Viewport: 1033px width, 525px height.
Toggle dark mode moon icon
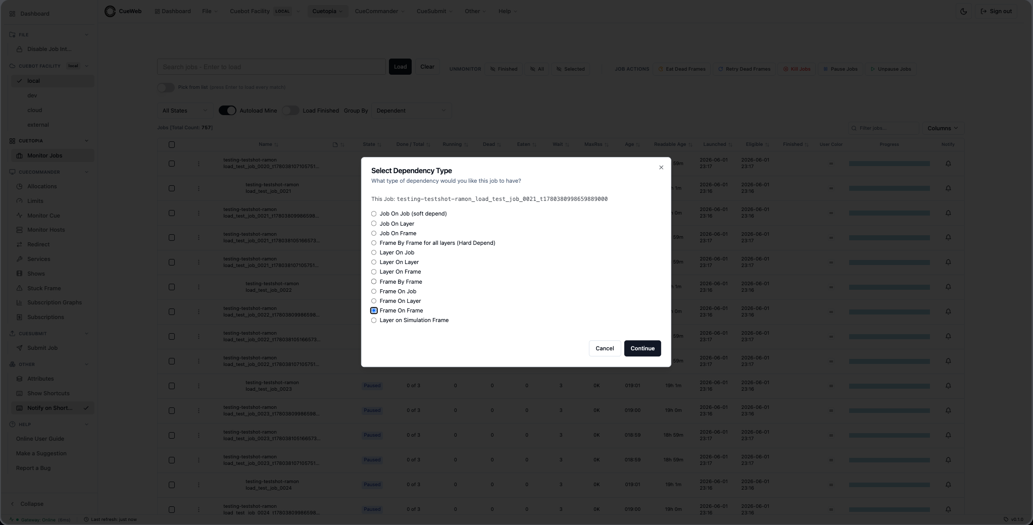pos(964,11)
